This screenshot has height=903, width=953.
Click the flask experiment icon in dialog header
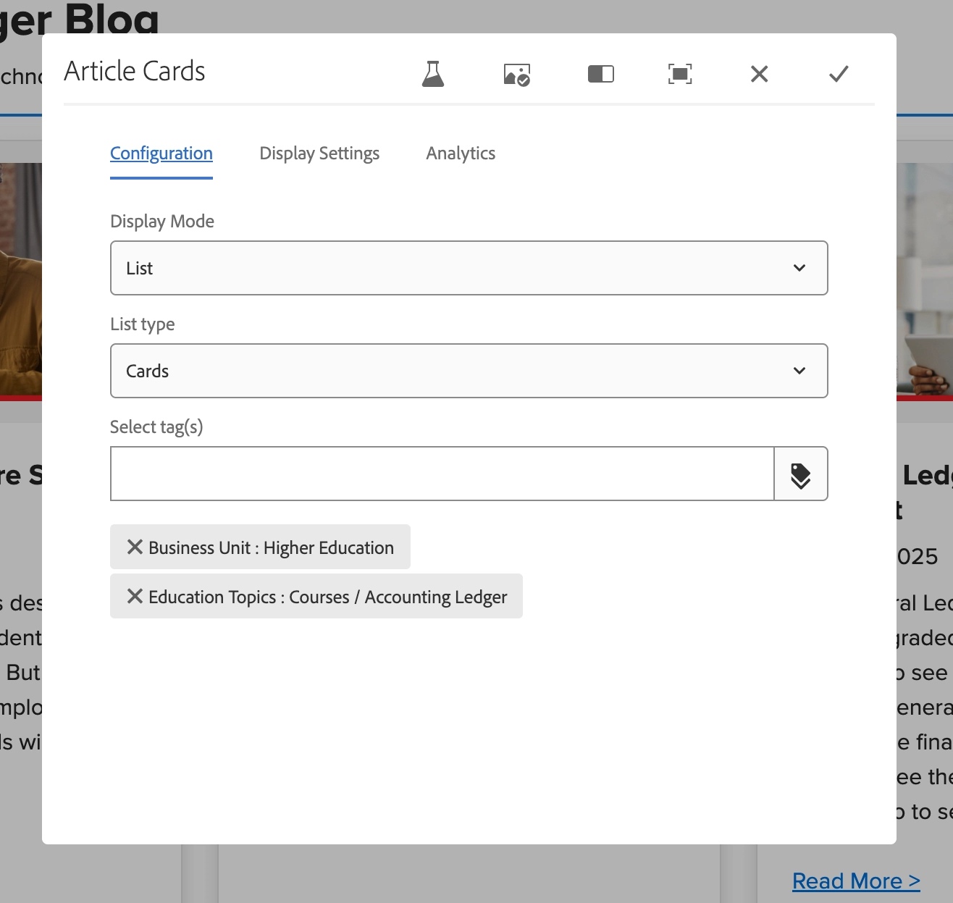click(x=433, y=74)
